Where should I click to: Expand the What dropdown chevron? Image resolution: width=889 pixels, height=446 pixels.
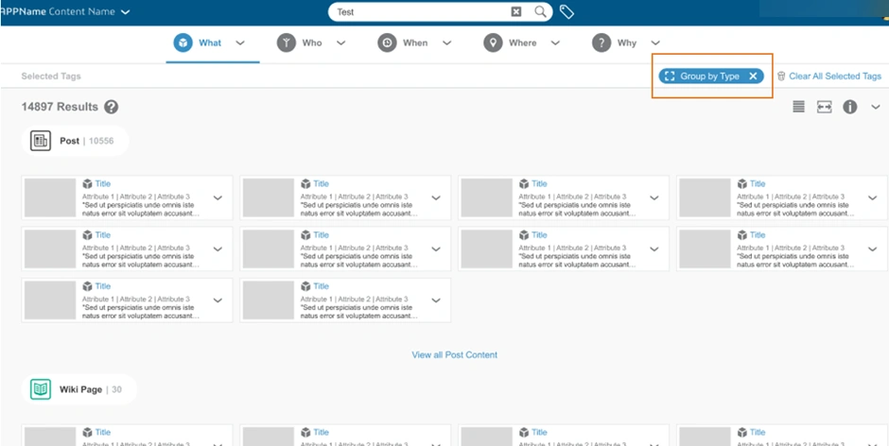click(240, 43)
